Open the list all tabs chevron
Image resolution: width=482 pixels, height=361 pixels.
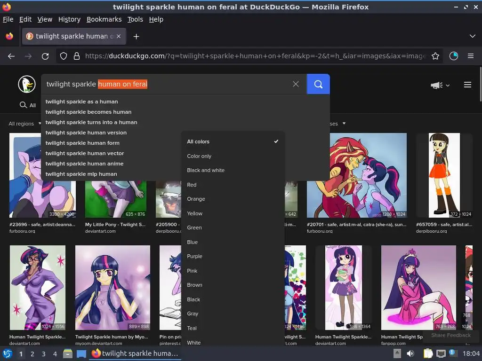(x=473, y=36)
